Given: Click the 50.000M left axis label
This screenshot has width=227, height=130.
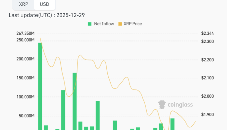Looking at the screenshot, I should point(26,116).
